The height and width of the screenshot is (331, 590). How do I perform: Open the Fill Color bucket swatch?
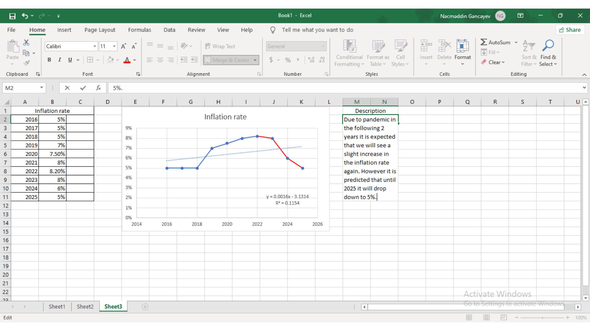click(x=110, y=60)
